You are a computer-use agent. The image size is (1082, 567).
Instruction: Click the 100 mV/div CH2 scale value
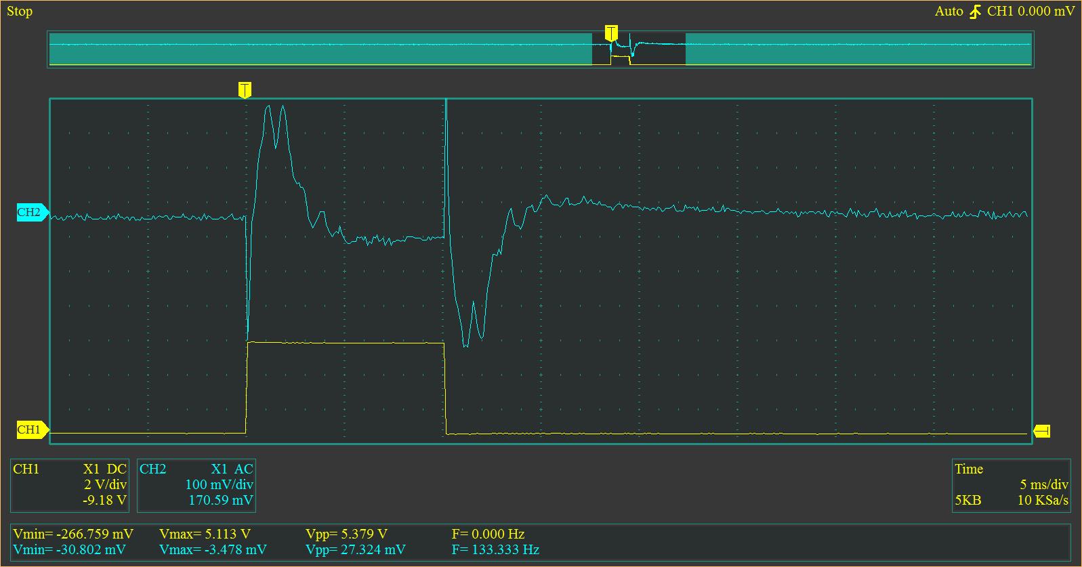pyautogui.click(x=219, y=485)
